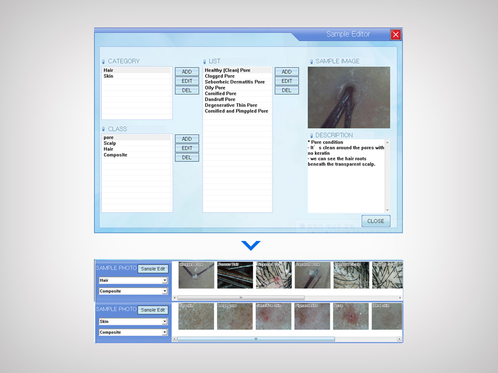
Task: Click the sample image preview of the pore
Action: point(349,98)
